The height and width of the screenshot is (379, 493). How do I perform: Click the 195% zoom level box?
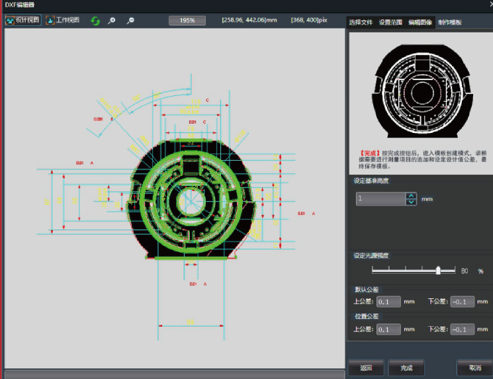pos(187,21)
